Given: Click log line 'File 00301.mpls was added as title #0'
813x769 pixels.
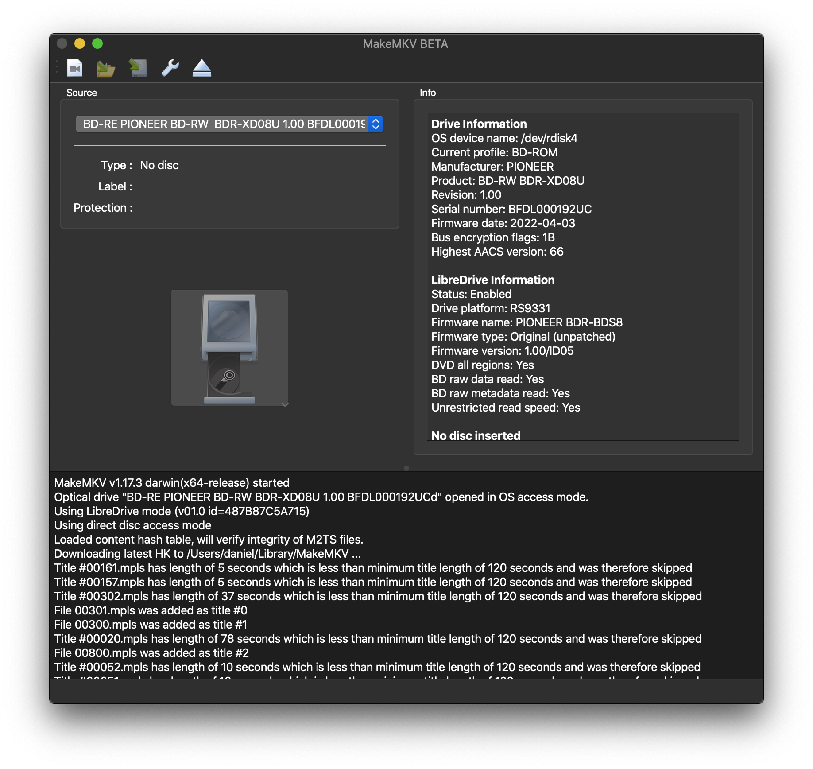Looking at the screenshot, I should click(151, 610).
